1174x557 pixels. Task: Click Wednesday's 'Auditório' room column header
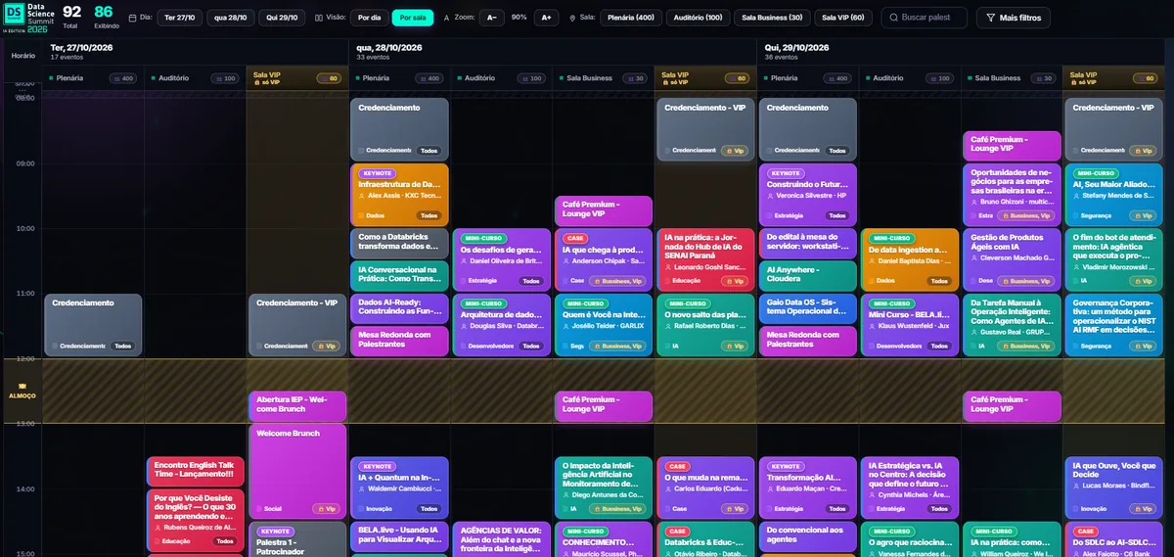tap(501, 78)
